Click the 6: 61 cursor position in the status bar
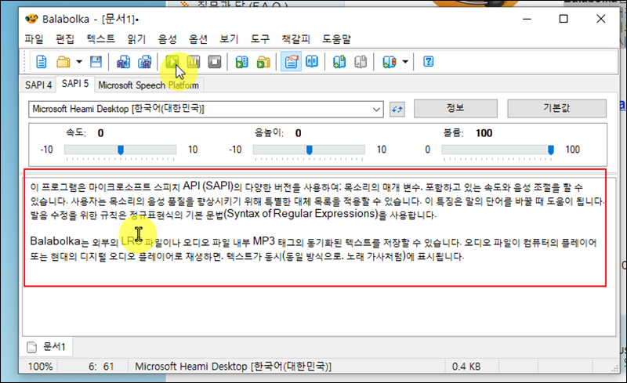The image size is (627, 383). coord(101,367)
